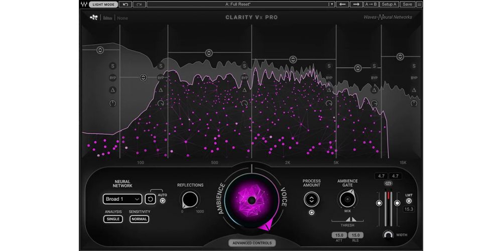Bypass band 6 using BYP
This screenshot has height=251, width=502.
point(414,78)
